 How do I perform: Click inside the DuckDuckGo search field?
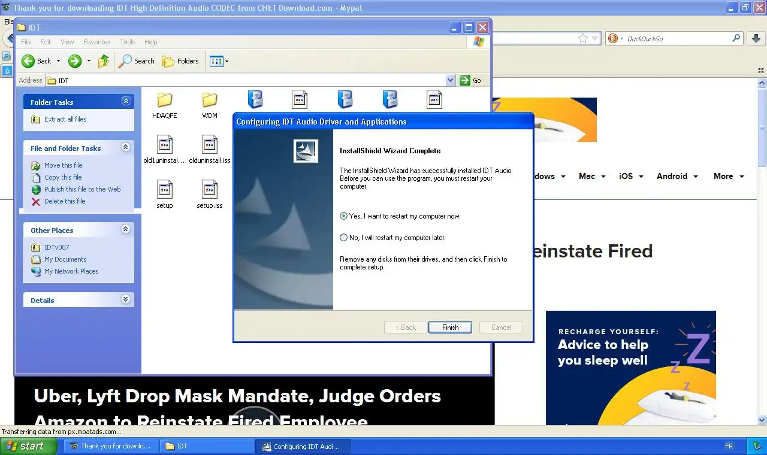(x=676, y=38)
